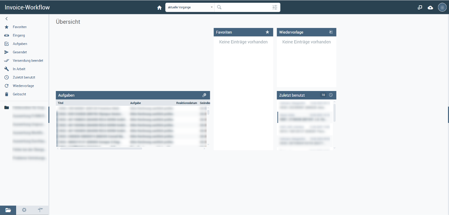449x215 pixels.
Task: Open the aktuelle Vorgänge dropdown
Action: point(190,7)
